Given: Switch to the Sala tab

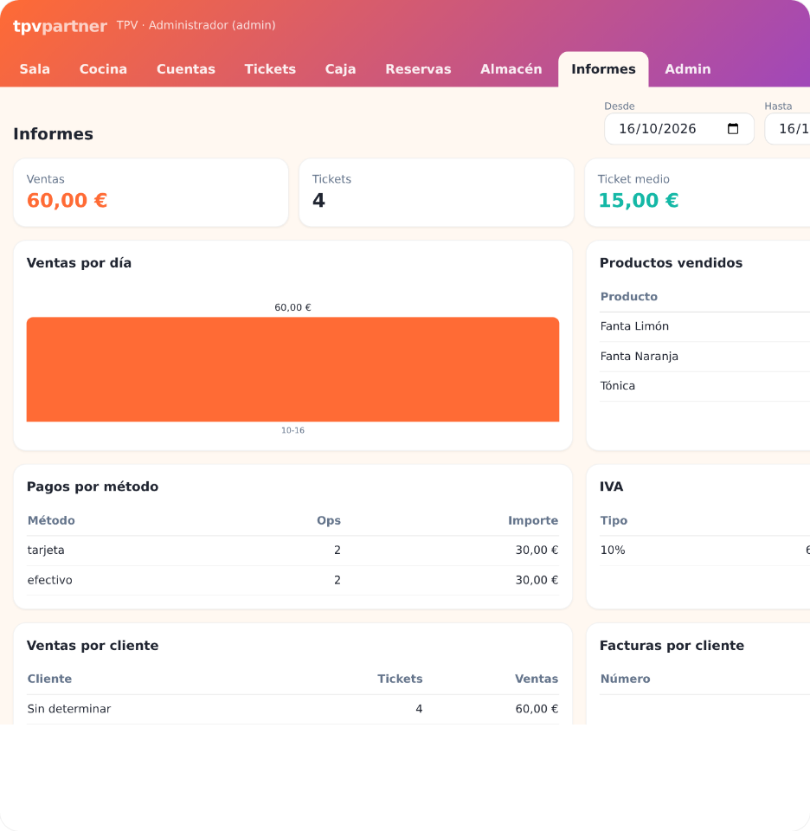Looking at the screenshot, I should click(x=35, y=69).
